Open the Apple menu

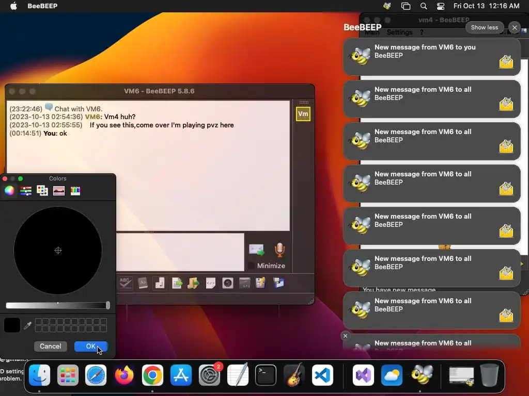pyautogui.click(x=13, y=6)
